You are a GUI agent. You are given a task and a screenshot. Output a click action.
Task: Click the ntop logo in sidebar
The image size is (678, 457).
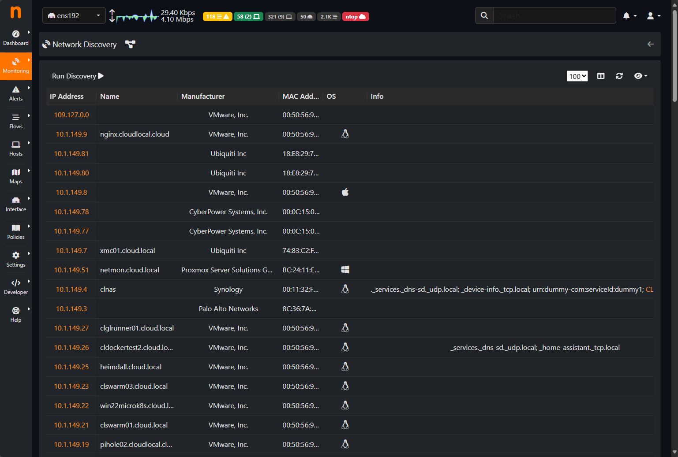point(15,12)
